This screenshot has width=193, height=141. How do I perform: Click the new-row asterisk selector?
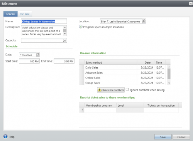(x=82, y=110)
